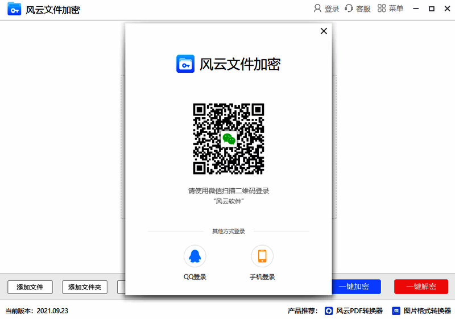Choose mobile phone login icon
This screenshot has width=455, height=319.
[262, 256]
